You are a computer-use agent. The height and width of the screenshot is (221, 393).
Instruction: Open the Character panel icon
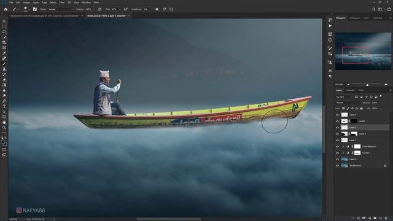330,71
